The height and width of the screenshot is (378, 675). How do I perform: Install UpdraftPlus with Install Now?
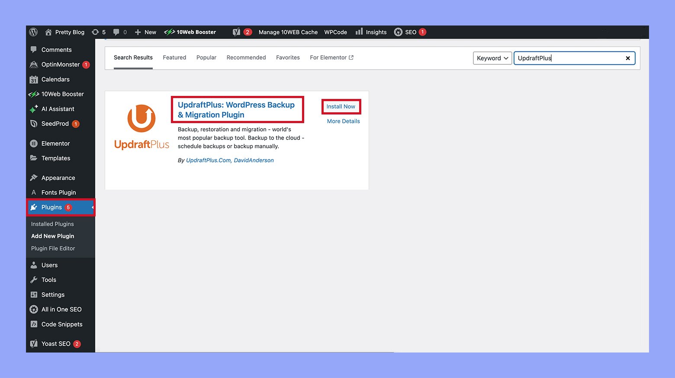[341, 106]
